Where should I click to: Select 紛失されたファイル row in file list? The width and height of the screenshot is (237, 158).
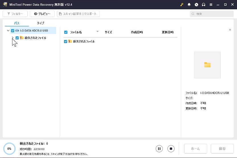tap(120, 41)
